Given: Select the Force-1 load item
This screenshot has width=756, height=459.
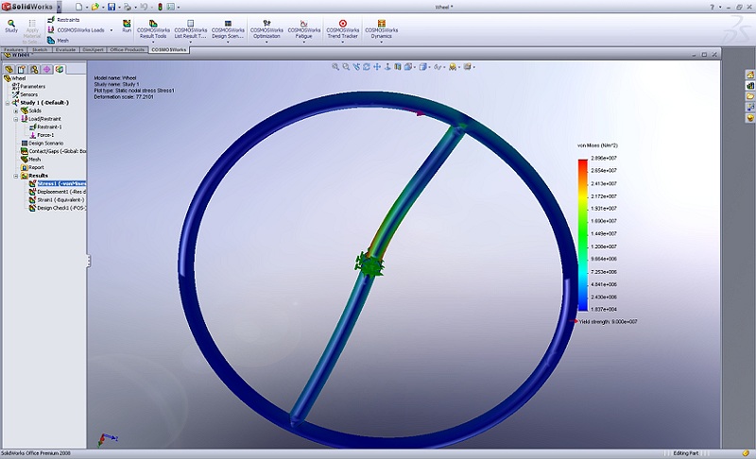Looking at the screenshot, I should [44, 135].
